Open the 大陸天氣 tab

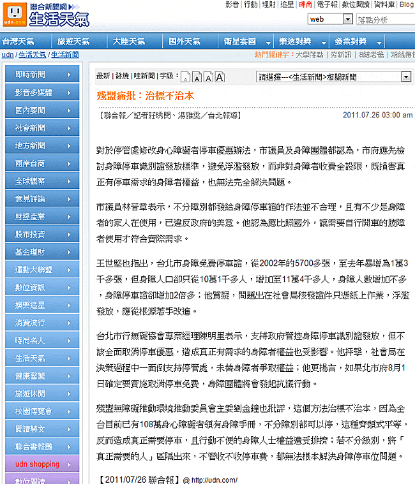coord(129,41)
